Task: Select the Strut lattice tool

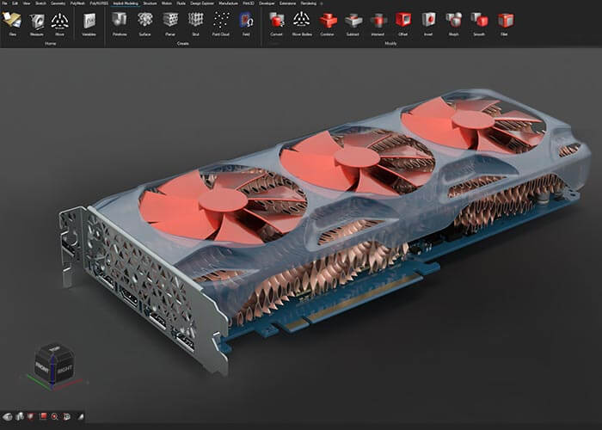Action: click(195, 20)
